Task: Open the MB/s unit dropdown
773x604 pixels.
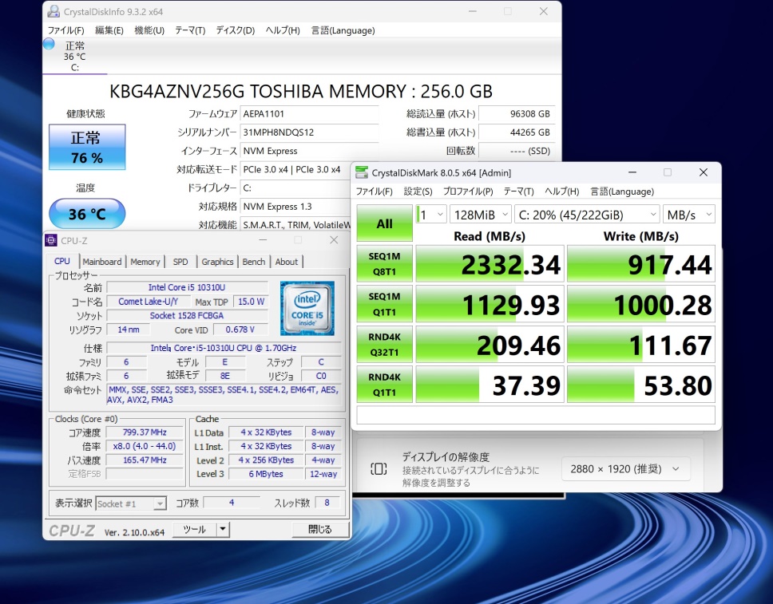Action: [688, 215]
